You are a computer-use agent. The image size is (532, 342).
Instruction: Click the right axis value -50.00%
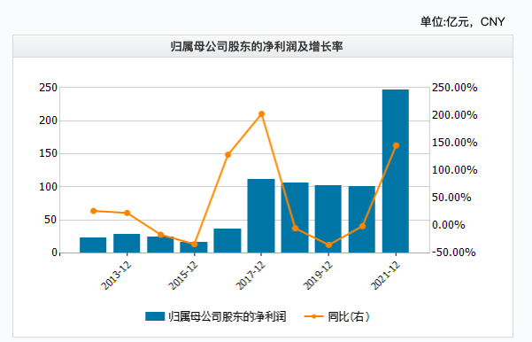pos(453,253)
